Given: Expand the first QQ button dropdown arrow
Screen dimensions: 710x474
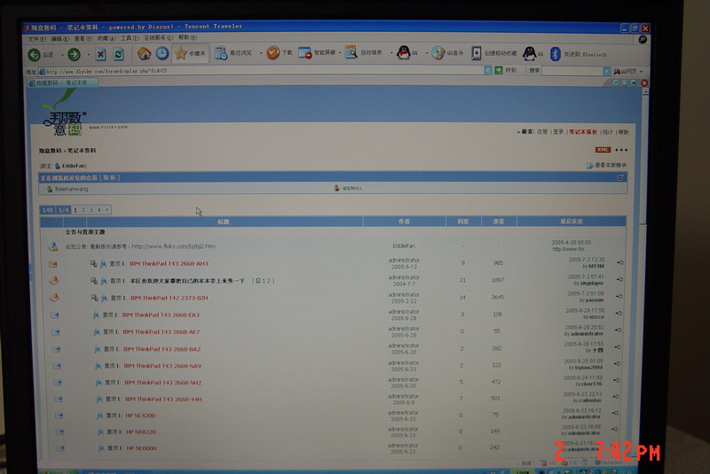Looking at the screenshot, I should point(427,53).
